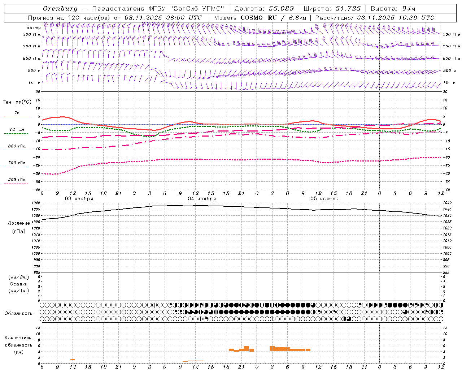Click the 985 value on the right pressure axis
The width and height of the screenshot is (462, 370).
coord(446,272)
